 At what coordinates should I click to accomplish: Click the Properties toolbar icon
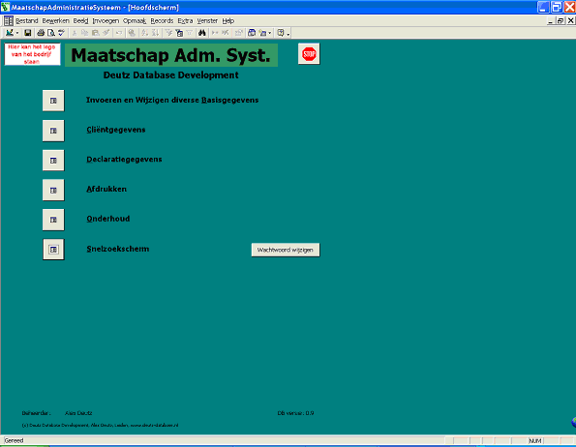(238, 33)
